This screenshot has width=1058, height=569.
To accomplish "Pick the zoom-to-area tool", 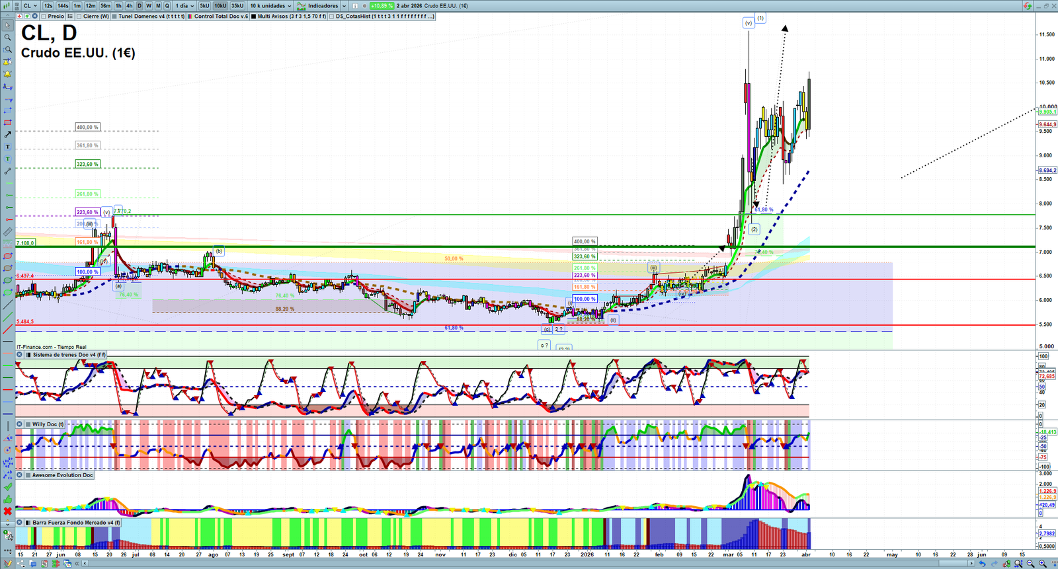I will [7, 50].
